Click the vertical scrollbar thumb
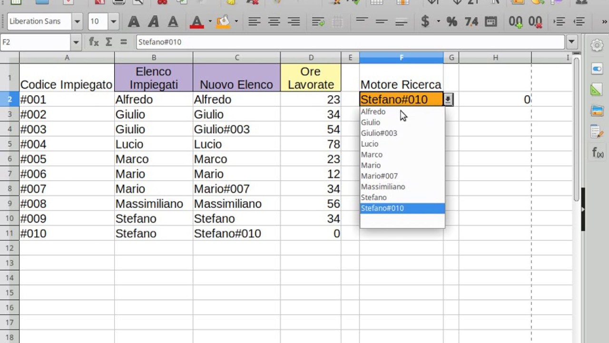609x343 pixels. pos(577,129)
